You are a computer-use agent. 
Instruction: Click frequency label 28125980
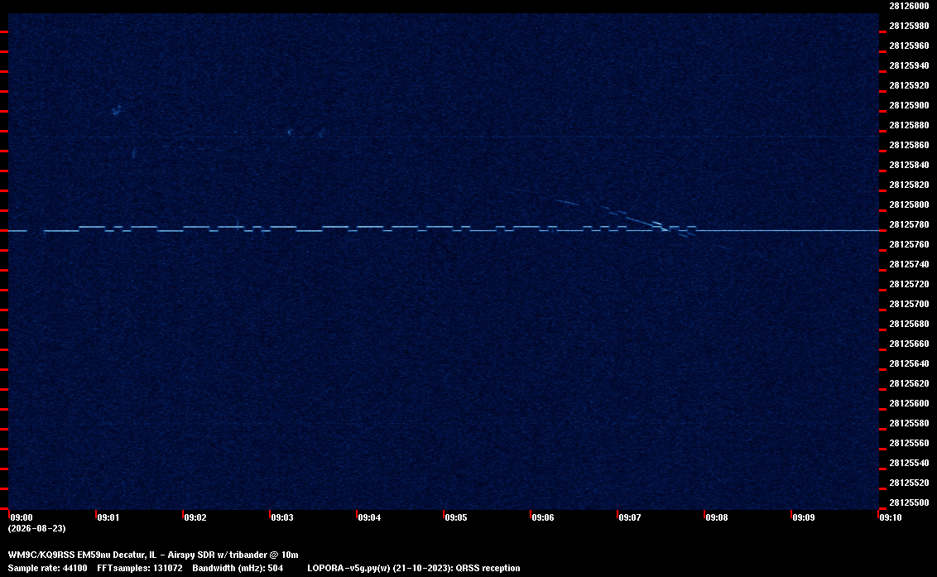click(909, 26)
